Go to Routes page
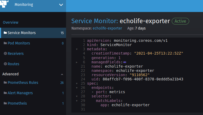Image resolution: width=203 pixels, height=115 pixels. pyautogui.click(x=13, y=64)
